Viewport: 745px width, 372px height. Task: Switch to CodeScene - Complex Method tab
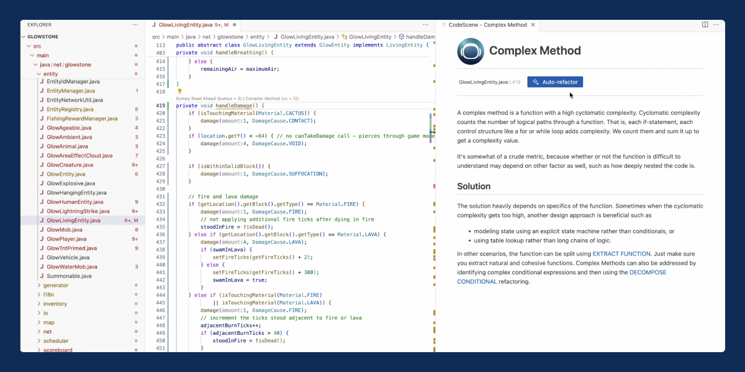488,25
